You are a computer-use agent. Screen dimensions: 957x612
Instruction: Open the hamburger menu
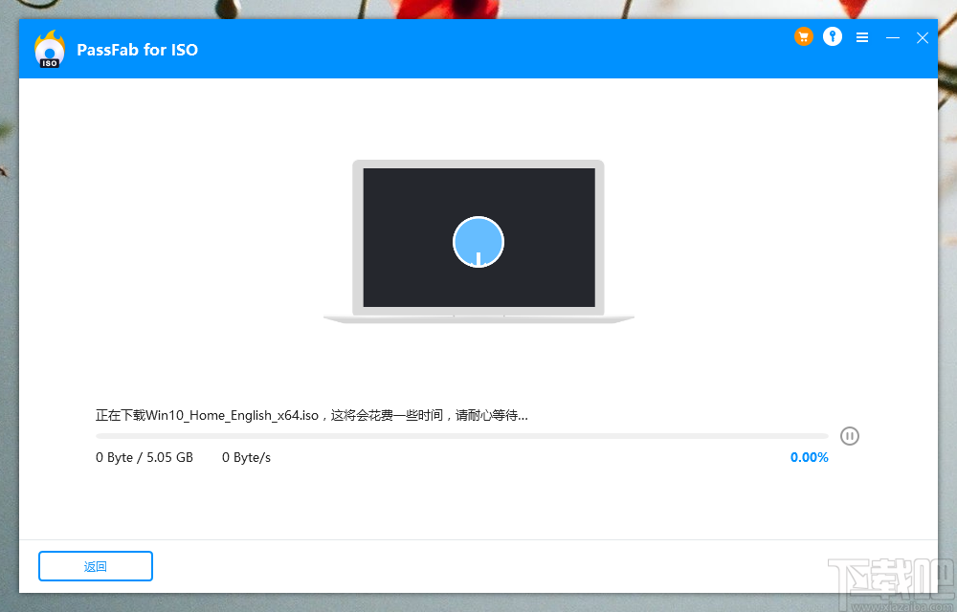[861, 36]
